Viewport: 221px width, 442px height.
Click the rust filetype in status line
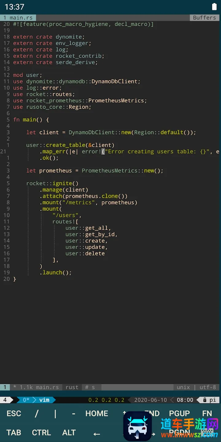click(72, 387)
